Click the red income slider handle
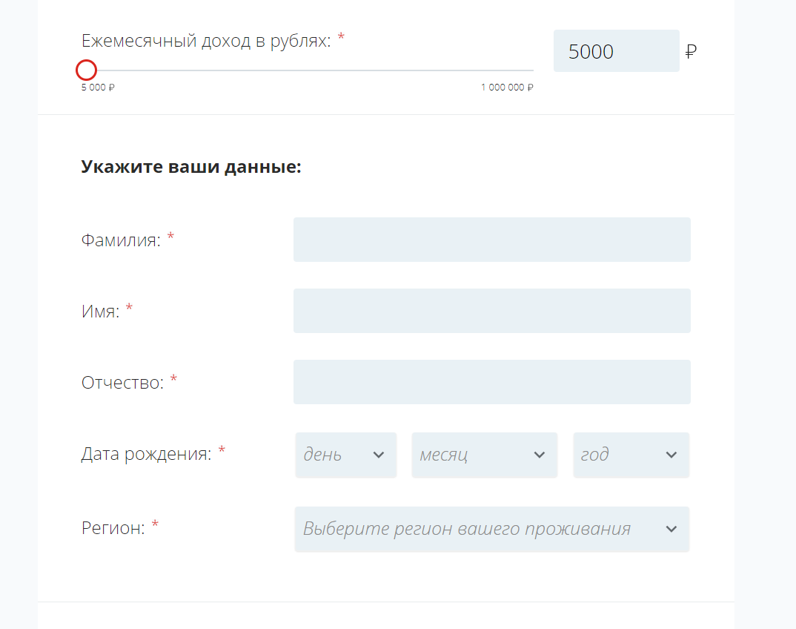This screenshot has width=796, height=629. pyautogui.click(x=87, y=70)
